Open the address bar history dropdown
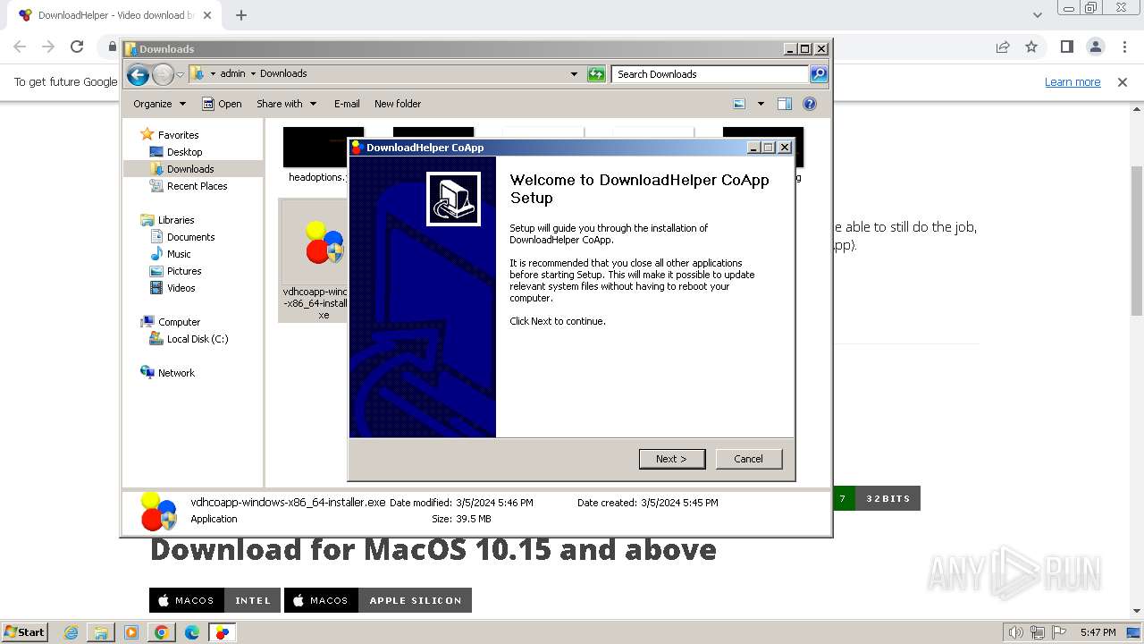 point(574,74)
